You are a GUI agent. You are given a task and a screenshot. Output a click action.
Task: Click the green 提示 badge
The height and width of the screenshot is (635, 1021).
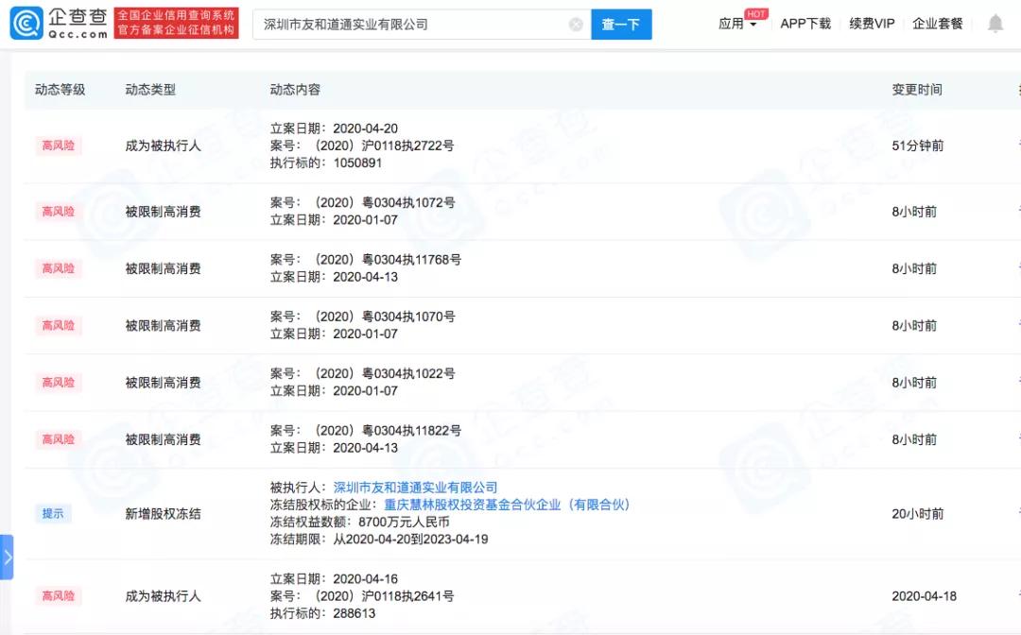[x=53, y=513]
